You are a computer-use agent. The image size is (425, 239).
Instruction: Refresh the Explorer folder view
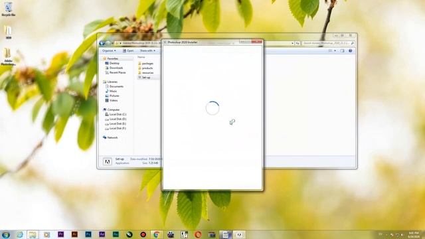pyautogui.click(x=297, y=43)
